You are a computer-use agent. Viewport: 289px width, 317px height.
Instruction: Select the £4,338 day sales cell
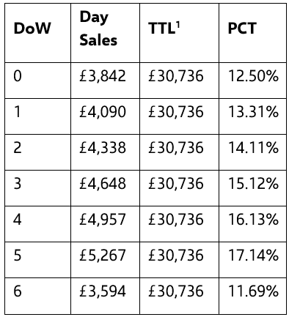point(105,152)
